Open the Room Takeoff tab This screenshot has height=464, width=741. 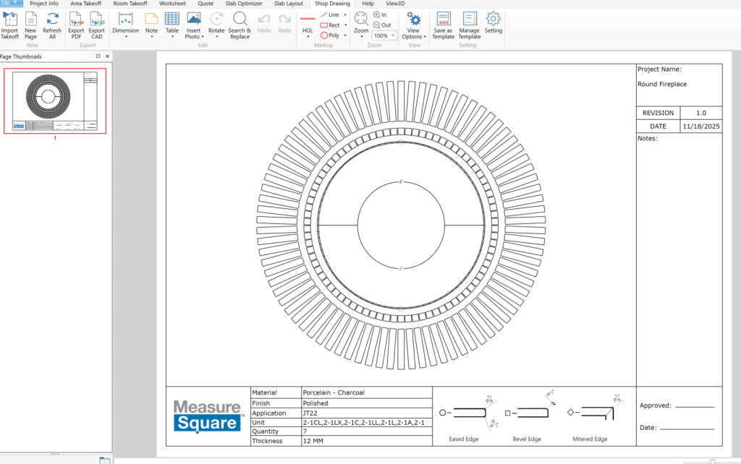130,4
